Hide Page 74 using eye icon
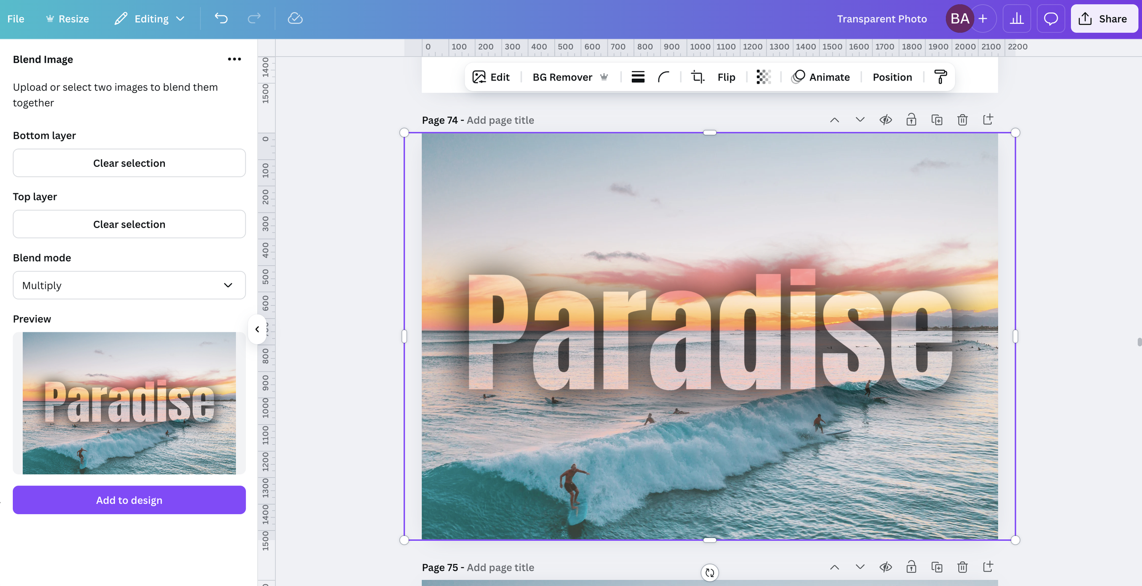This screenshot has width=1142, height=586. [885, 120]
